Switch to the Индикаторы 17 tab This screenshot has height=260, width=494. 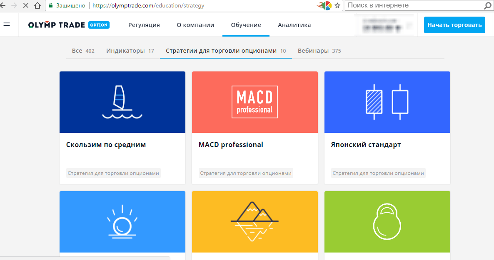130,51
